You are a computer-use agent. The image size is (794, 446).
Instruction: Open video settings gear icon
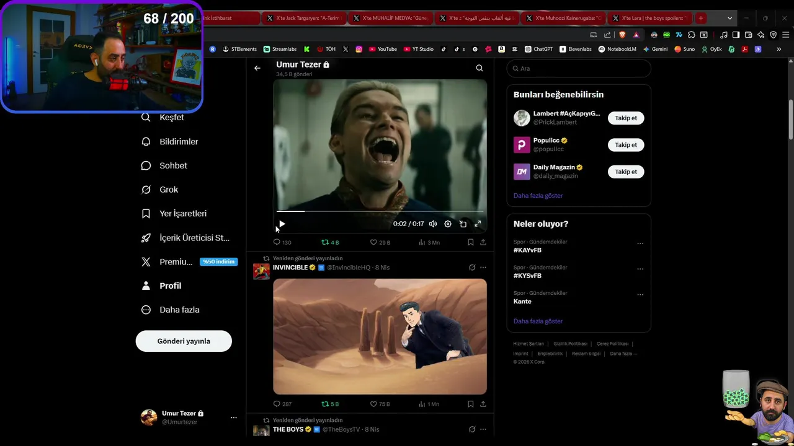pyautogui.click(x=448, y=224)
